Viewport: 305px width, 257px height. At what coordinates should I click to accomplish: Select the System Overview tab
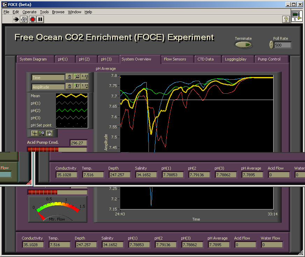(140, 59)
